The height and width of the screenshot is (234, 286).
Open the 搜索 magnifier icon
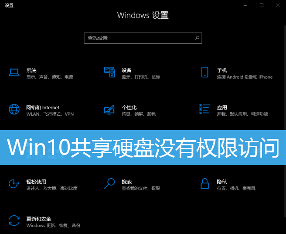tap(109, 183)
